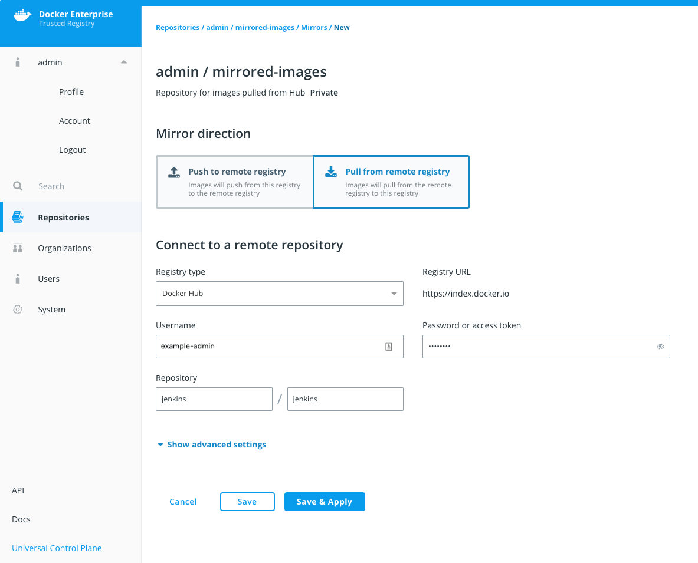Image resolution: width=698 pixels, height=563 pixels.
Task: Click the admin user icon in sidebar
Action: [x=18, y=62]
